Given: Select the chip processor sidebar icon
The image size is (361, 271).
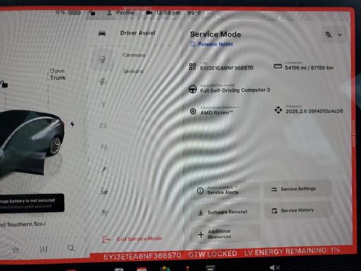Looking at the screenshot, I should click(103, 81).
